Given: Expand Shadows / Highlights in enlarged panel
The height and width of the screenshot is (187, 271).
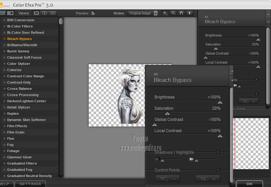Looking at the screenshot, I should [218, 152].
